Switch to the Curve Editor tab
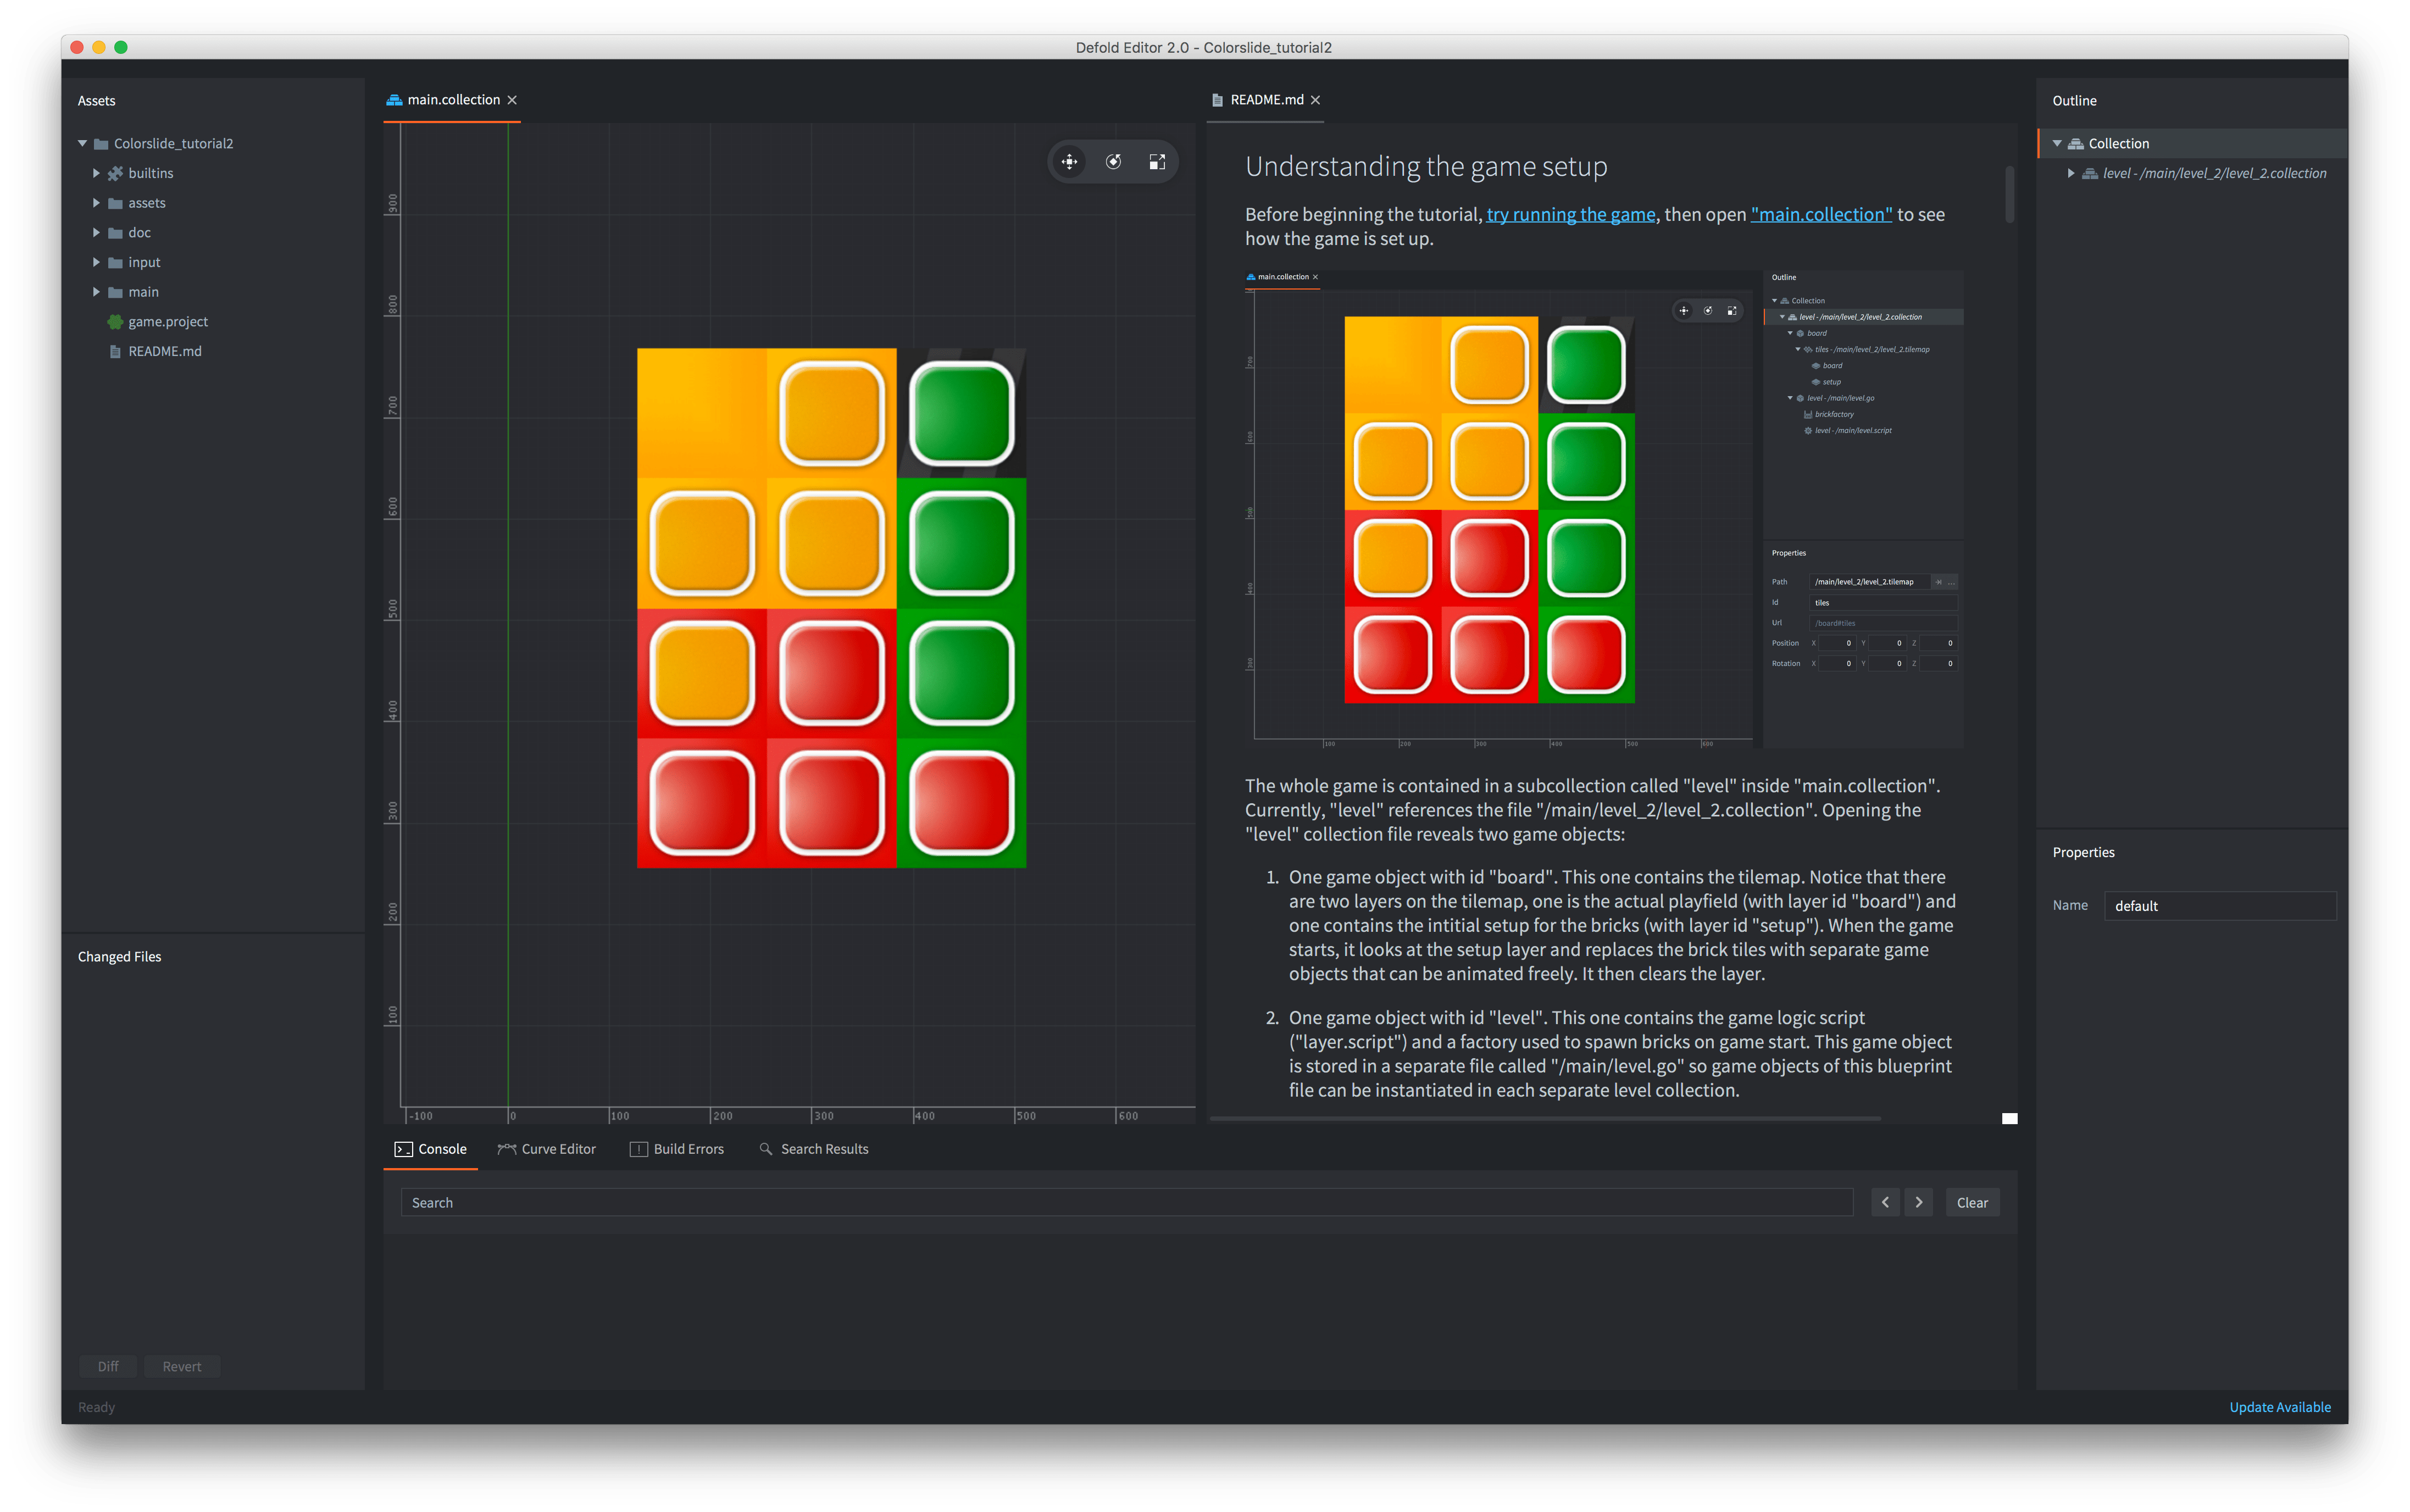Screen dimensions: 2410x1512 coord(547,1149)
